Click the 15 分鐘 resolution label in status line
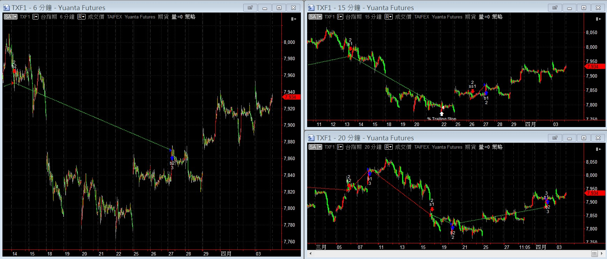Screen dimensions: 607x259 click(373, 17)
